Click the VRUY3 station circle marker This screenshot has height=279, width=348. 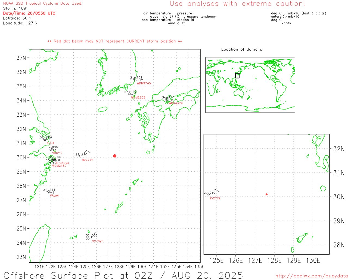point(51,149)
